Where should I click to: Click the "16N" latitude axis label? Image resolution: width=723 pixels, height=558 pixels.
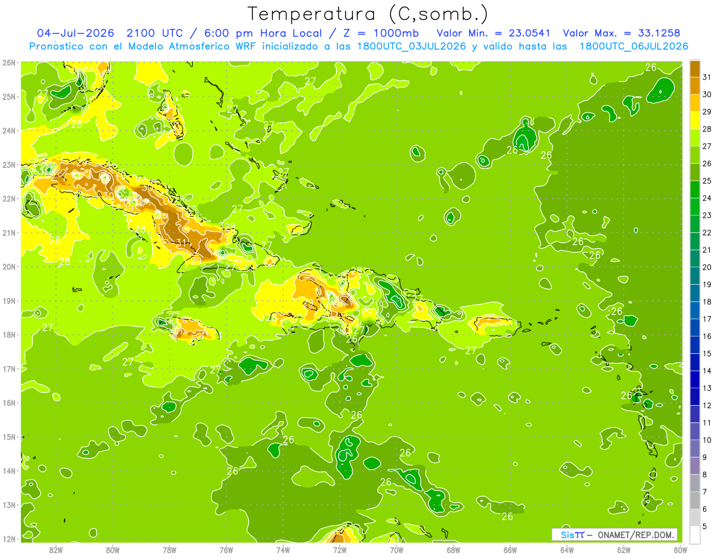pyautogui.click(x=9, y=403)
